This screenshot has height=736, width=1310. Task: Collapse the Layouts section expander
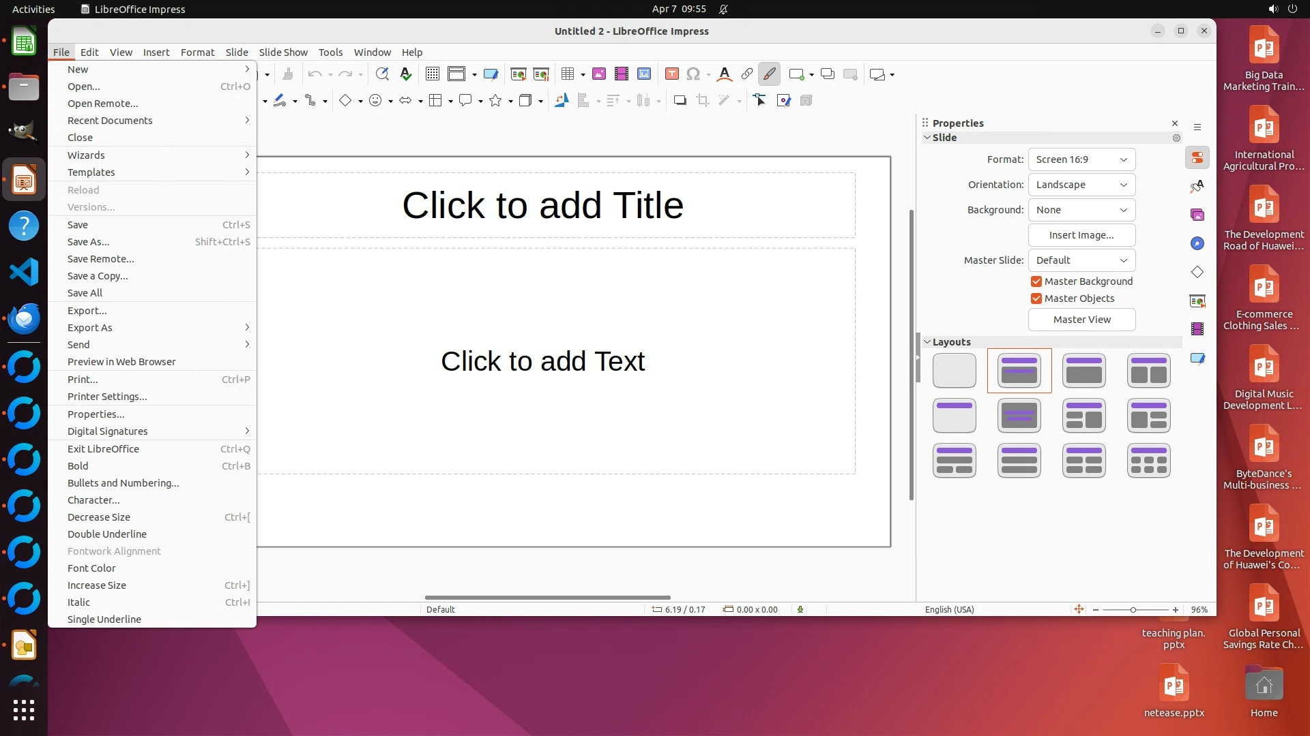coord(927,342)
